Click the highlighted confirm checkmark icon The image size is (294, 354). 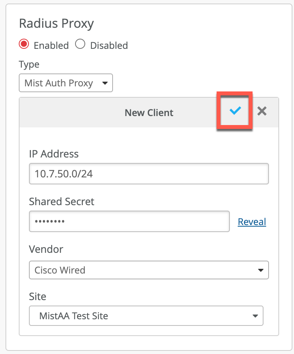[235, 111]
